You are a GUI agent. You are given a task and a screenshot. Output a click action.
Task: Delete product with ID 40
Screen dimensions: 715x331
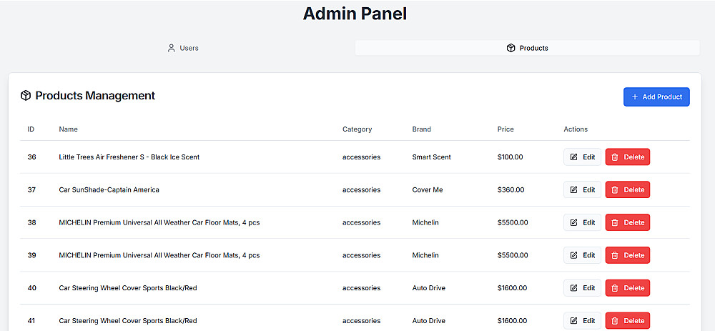(x=627, y=288)
